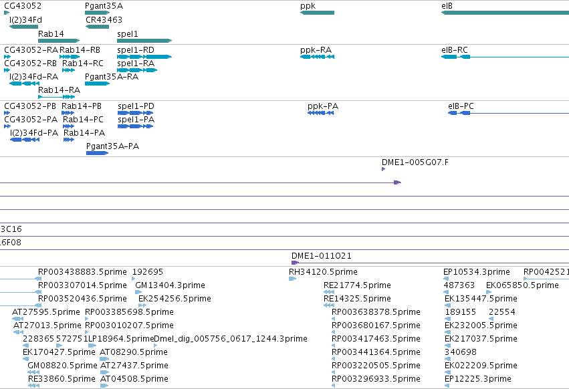
Task: Click the elB gene feature
Action: pyautogui.click(x=505, y=13)
